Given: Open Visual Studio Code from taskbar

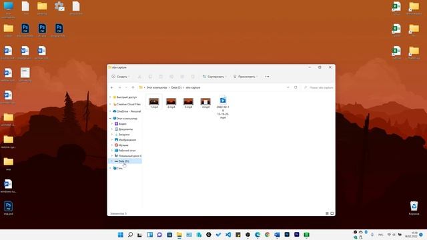Looking at the screenshot, I should point(228,235).
